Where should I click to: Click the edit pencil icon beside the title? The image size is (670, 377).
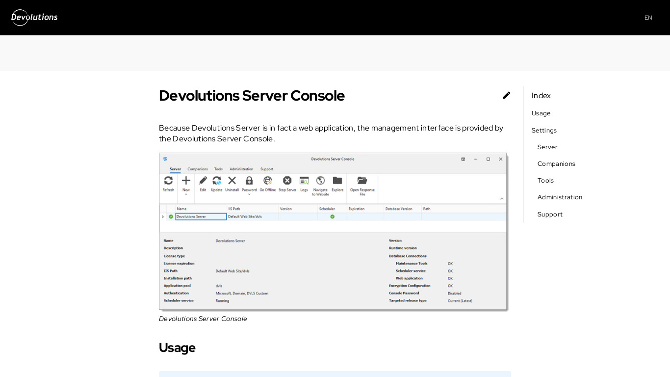tap(507, 95)
